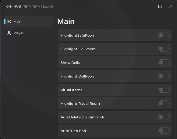Click the eye icon beside Main

click(9, 22)
